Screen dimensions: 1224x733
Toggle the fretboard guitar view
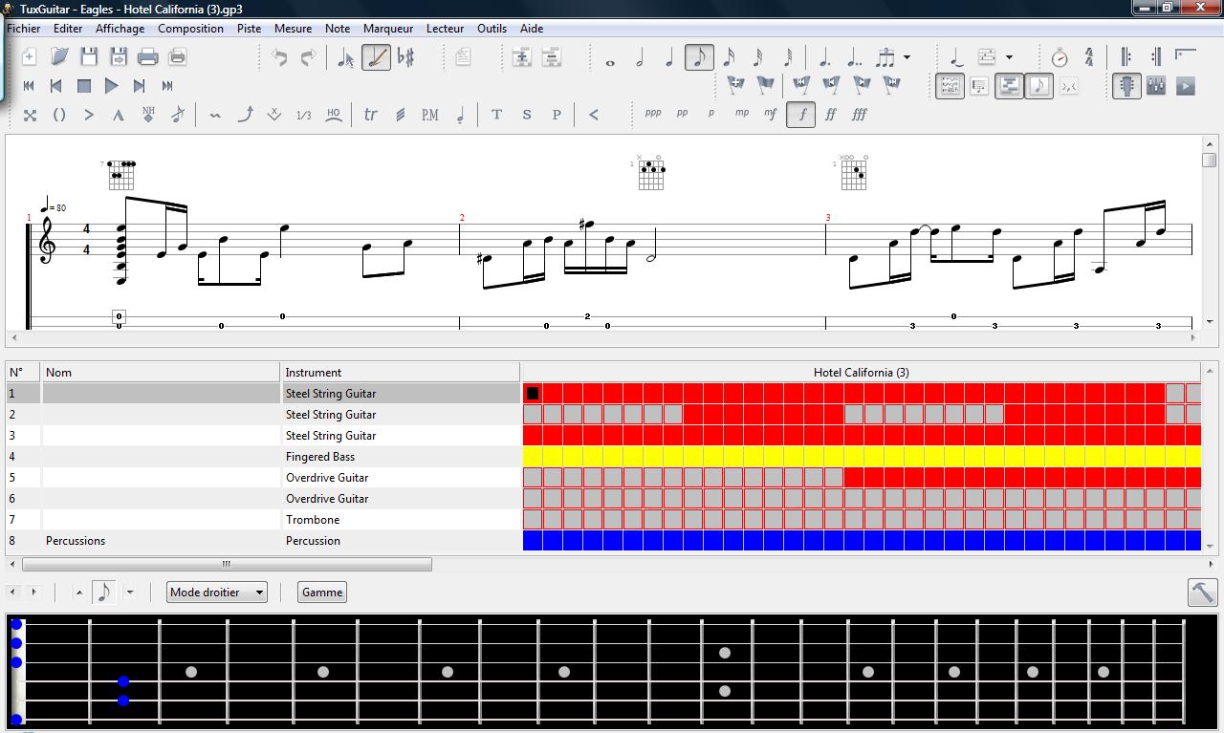1126,86
